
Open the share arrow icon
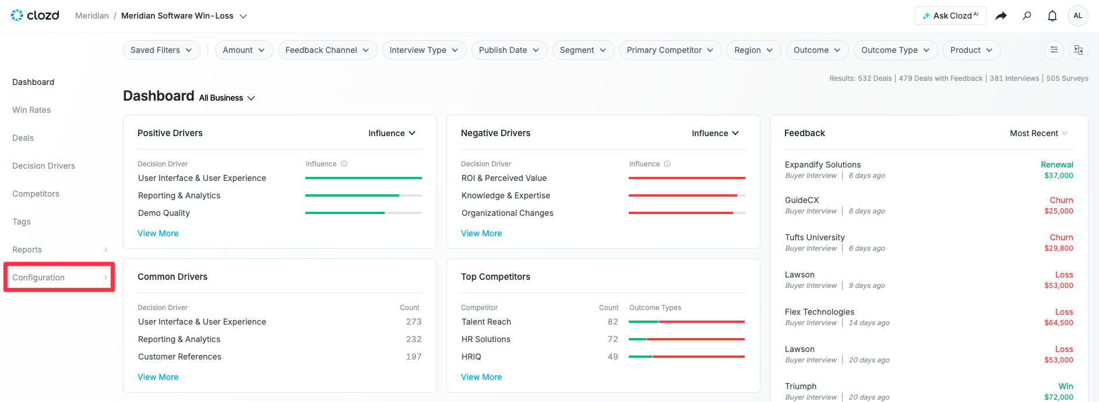coord(1001,16)
